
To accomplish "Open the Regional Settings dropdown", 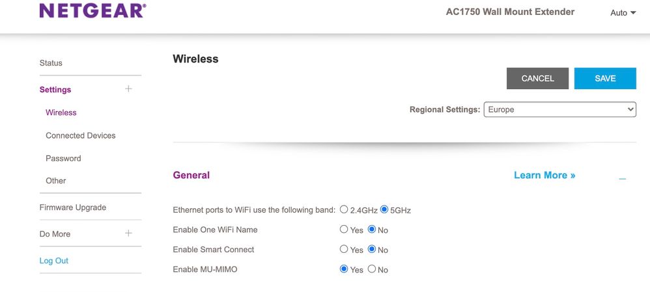I will 559,110.
